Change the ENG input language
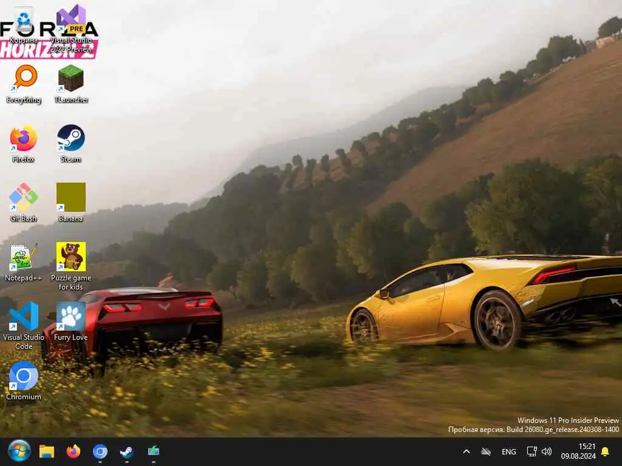 [x=509, y=451]
